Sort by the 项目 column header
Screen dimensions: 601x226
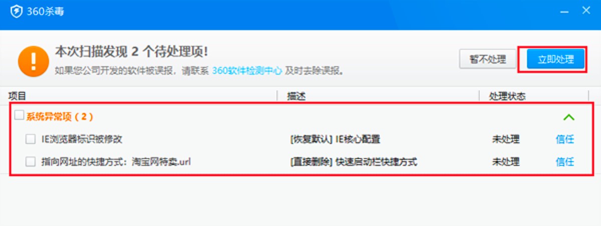click(x=17, y=95)
